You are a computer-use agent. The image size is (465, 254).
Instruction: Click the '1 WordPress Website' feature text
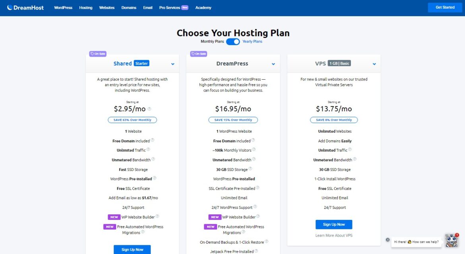coord(234,131)
